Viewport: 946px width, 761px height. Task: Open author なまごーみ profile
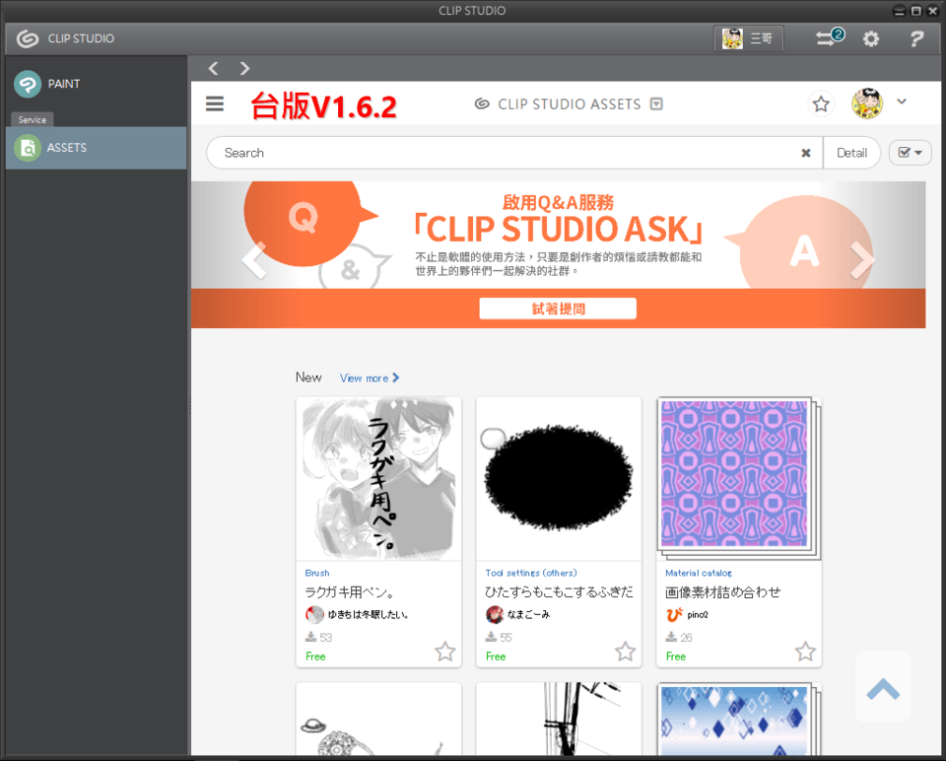[x=517, y=614]
